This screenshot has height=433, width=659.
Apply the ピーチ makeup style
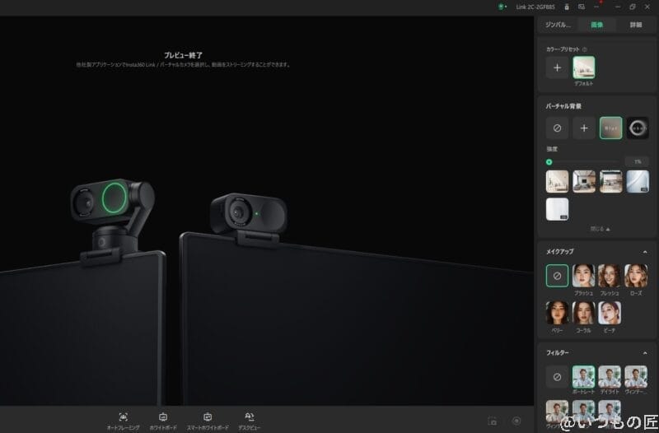(610, 313)
